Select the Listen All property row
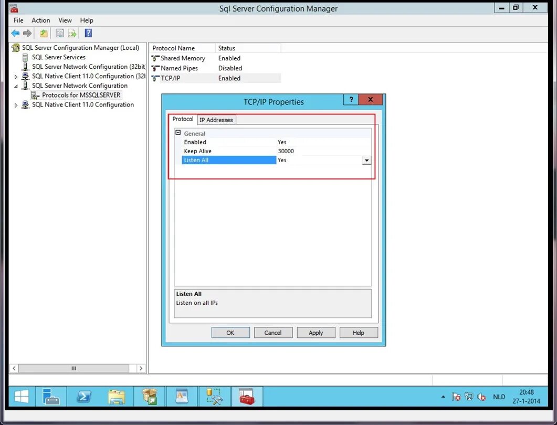This screenshot has width=557, height=425. click(276, 160)
